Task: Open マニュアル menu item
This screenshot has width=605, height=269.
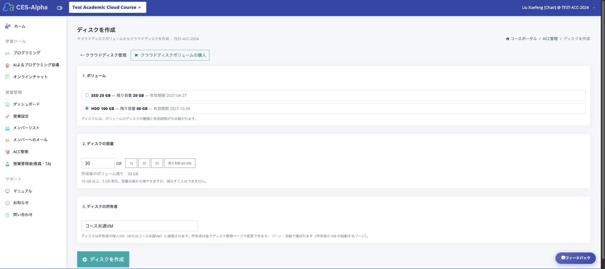Action: [x=22, y=191]
